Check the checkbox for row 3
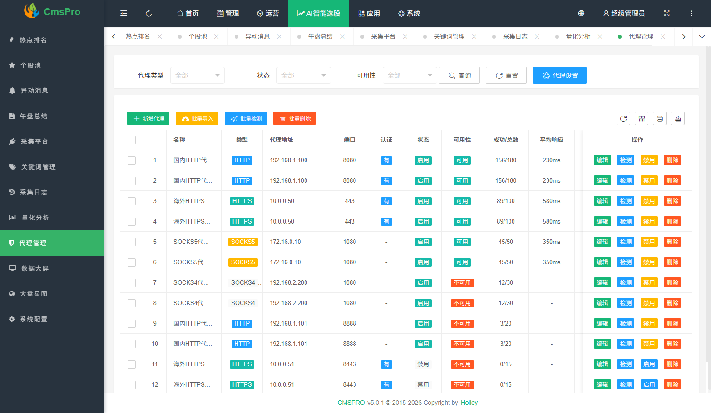Screen dimensions: 711x413 tap(132, 201)
